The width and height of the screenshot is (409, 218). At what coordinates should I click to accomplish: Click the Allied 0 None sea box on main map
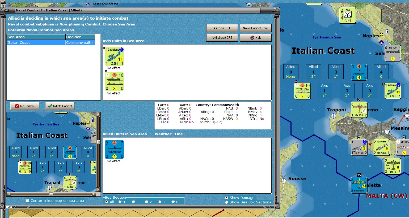[291, 72]
